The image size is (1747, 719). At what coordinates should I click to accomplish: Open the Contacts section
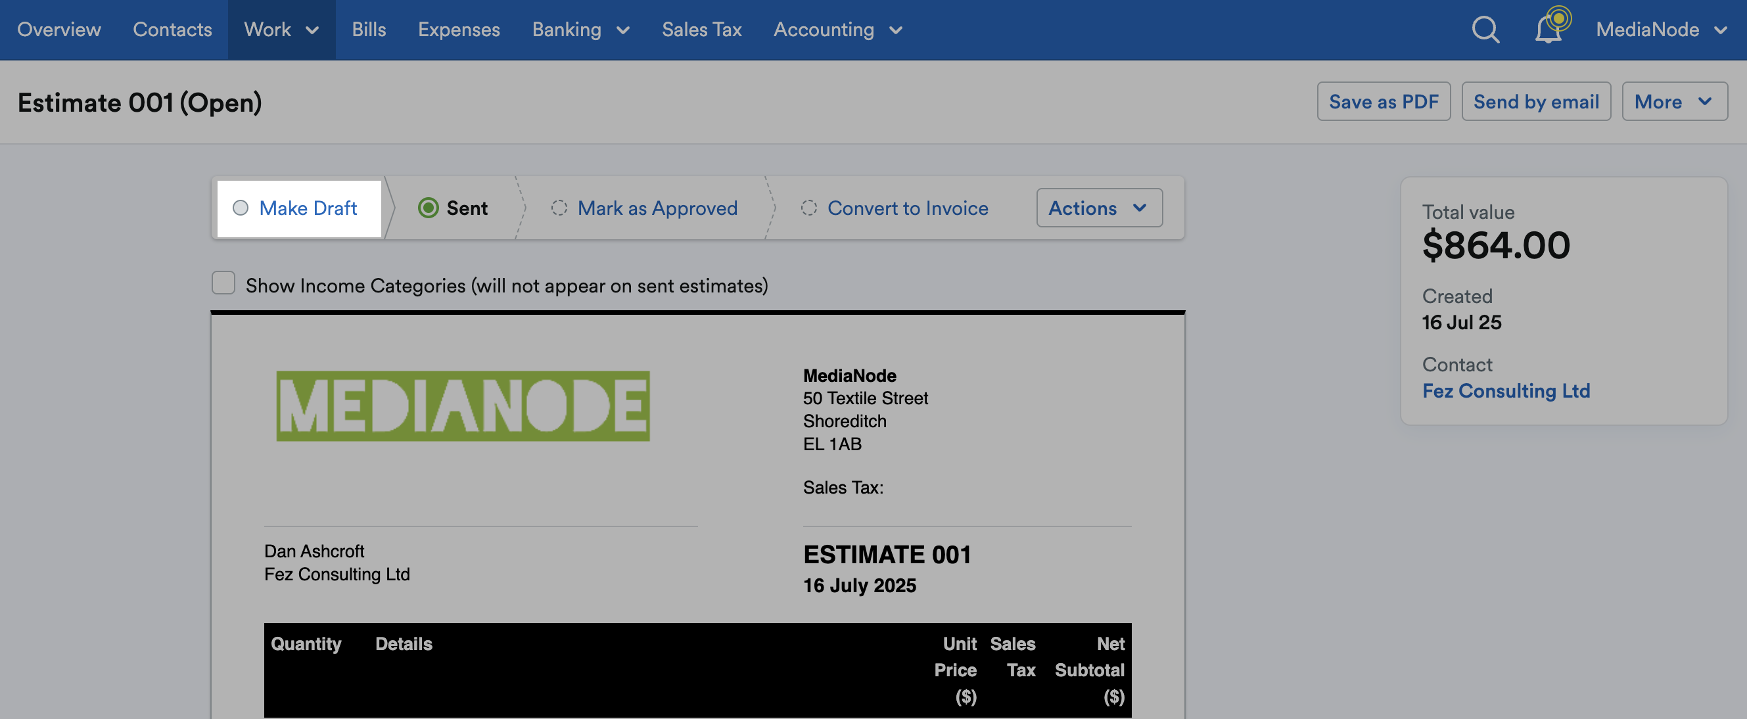(x=172, y=30)
